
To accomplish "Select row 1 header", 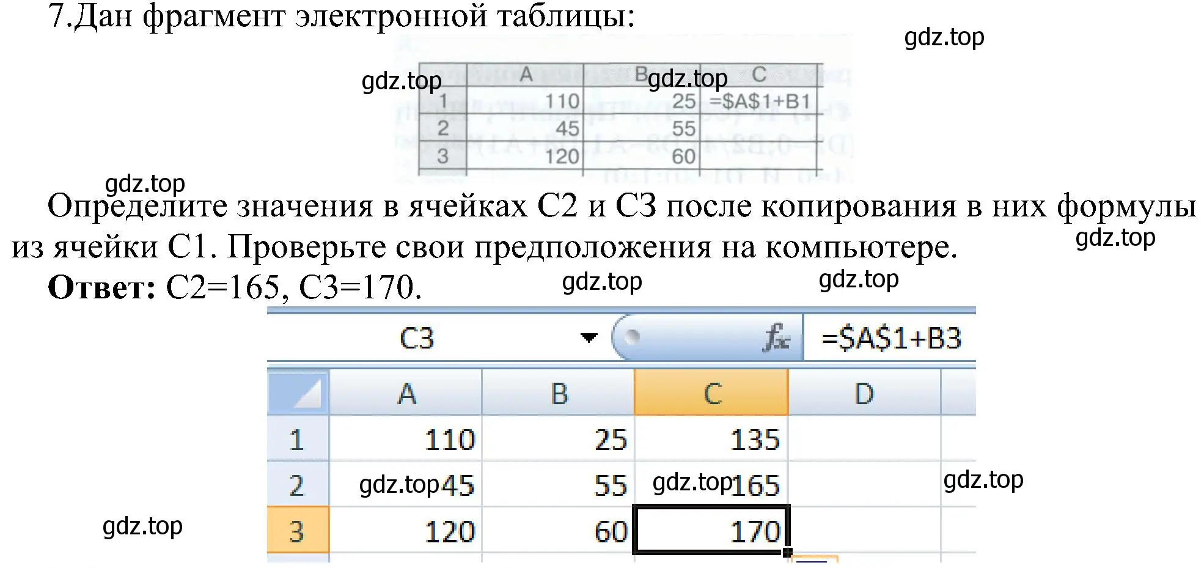I will (x=298, y=438).
